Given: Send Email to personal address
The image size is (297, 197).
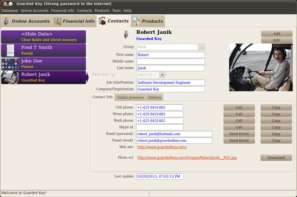Looking at the screenshot, I should pos(239,134).
